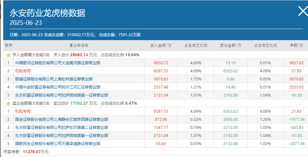Open 国联民生证券无锡梁清路证券营业部 link
308x157 pixels.
tap(58, 143)
